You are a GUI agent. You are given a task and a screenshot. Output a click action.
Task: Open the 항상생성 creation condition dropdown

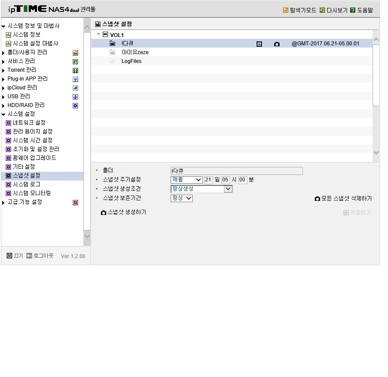tap(201, 189)
